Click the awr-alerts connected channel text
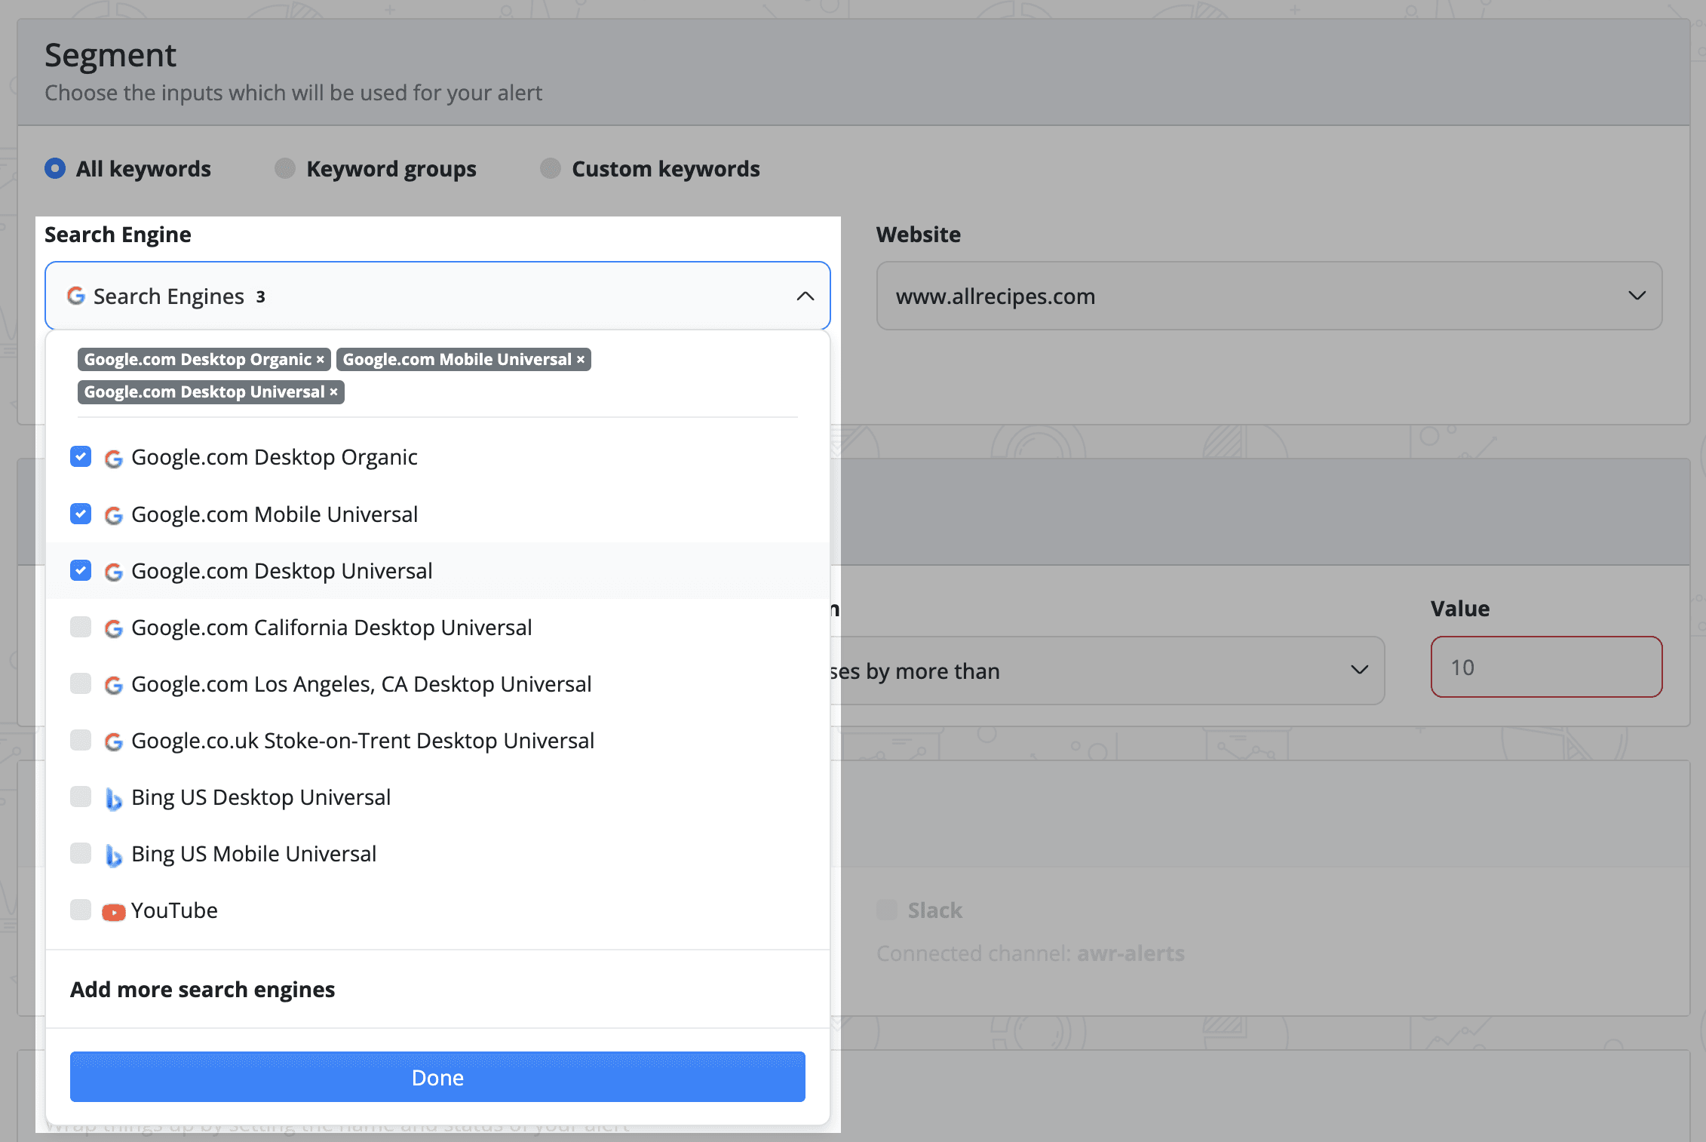 (1131, 953)
